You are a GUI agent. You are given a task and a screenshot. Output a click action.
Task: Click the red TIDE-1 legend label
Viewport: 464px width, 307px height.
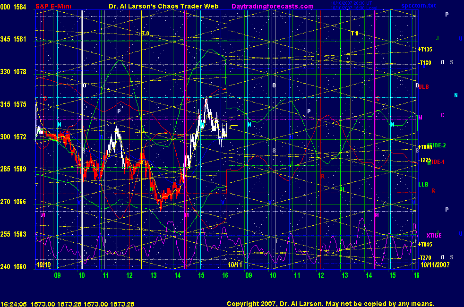pos(437,162)
